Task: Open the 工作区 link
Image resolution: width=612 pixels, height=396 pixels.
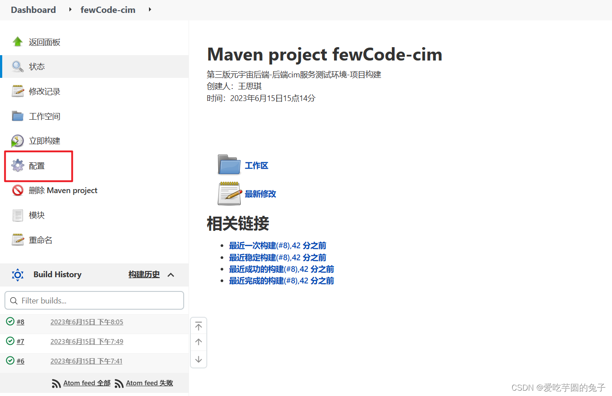Action: (257, 166)
